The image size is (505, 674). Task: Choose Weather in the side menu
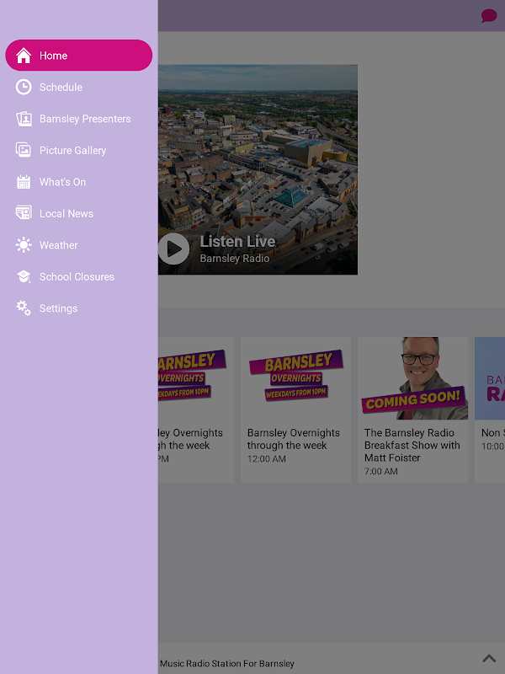pyautogui.click(x=78, y=245)
